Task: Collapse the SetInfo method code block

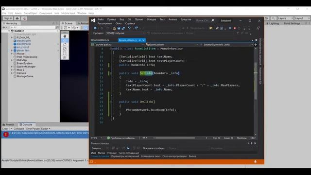Action: click(111, 73)
